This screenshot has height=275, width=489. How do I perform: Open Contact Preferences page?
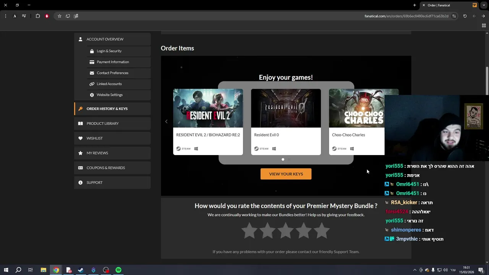coord(118,73)
